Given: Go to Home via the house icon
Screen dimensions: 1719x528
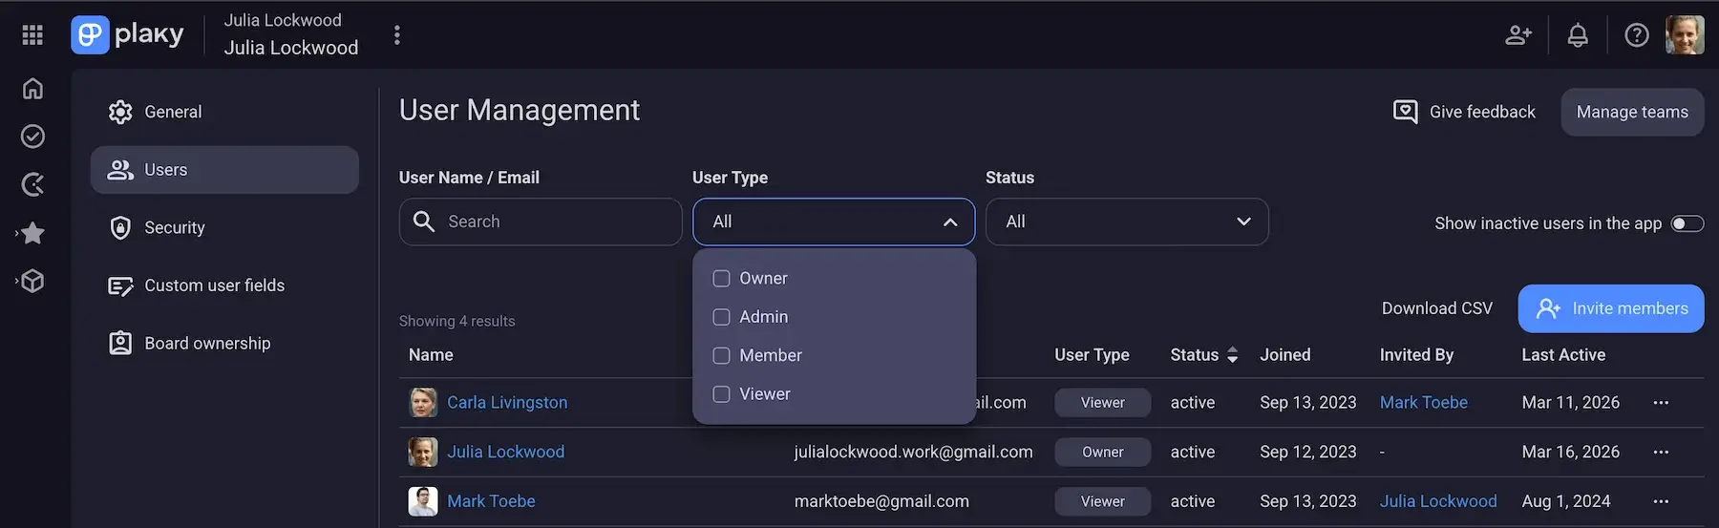Looking at the screenshot, I should coord(32,88).
